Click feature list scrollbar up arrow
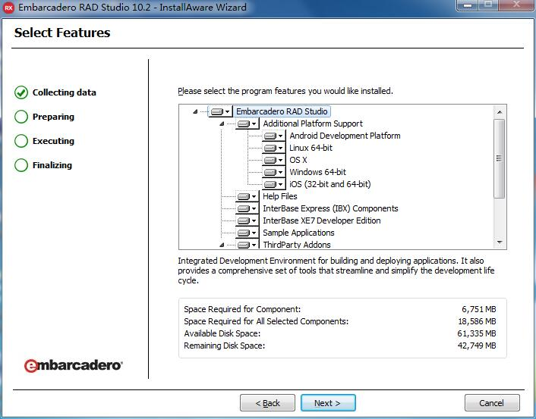 (x=500, y=112)
